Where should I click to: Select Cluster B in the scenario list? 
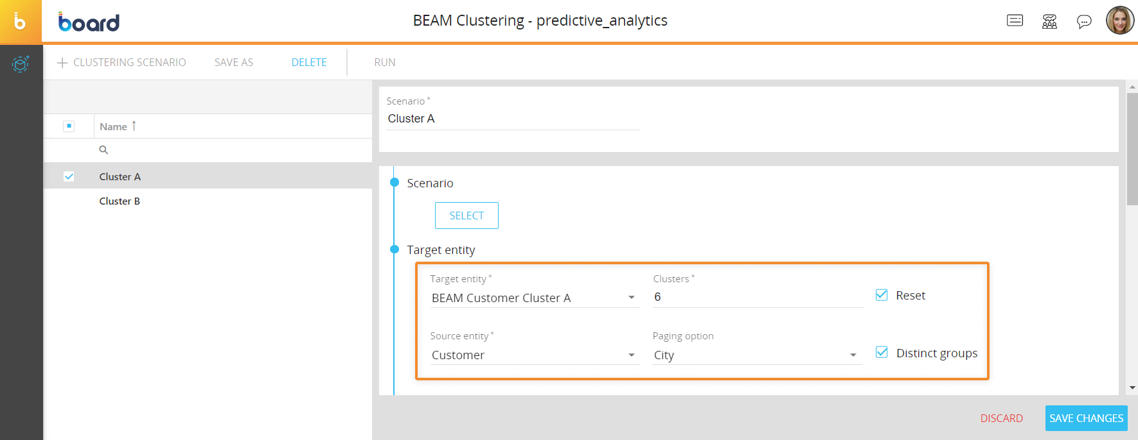click(120, 201)
